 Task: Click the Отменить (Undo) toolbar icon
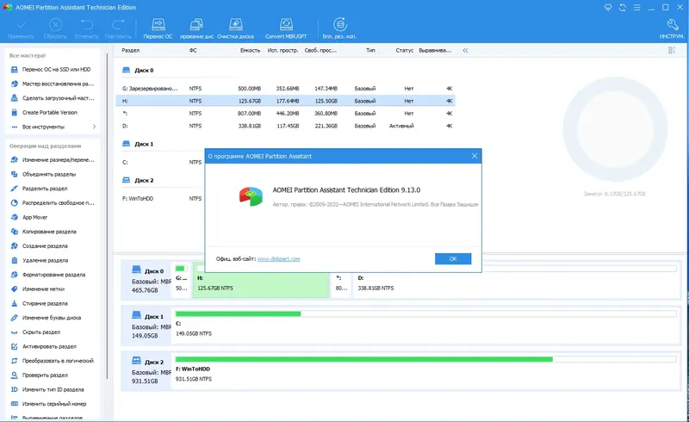(x=87, y=28)
